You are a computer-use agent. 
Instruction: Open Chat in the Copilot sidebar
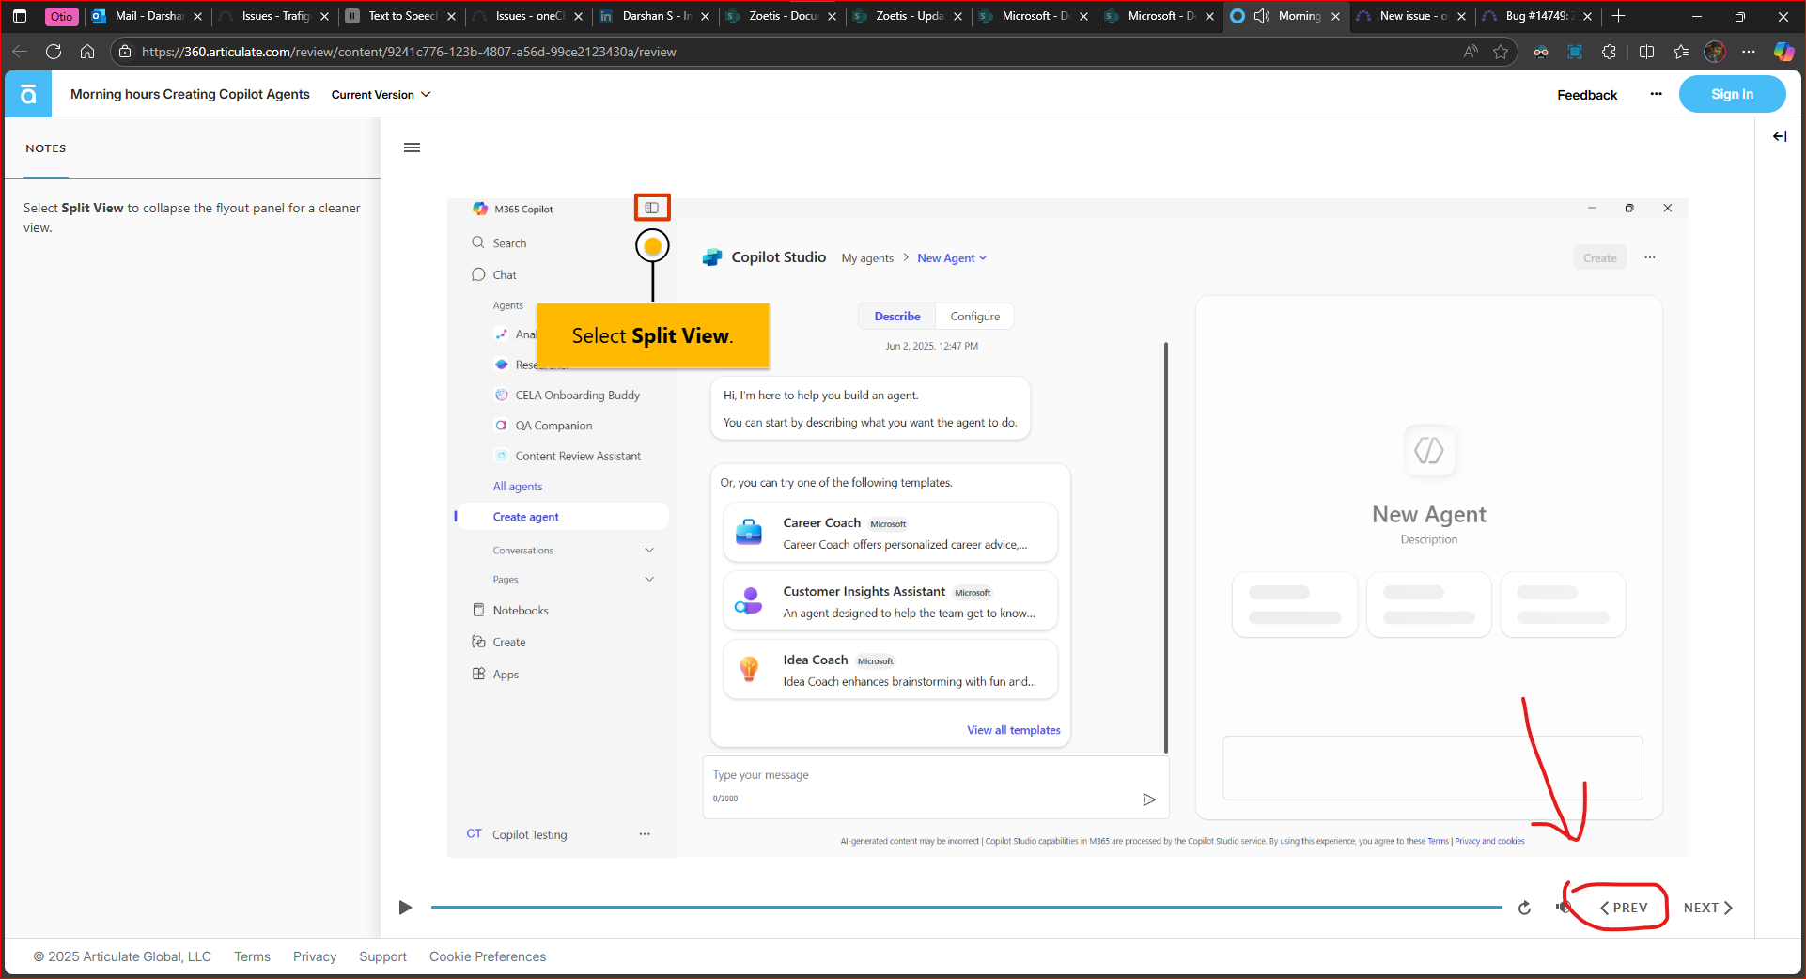coord(505,275)
